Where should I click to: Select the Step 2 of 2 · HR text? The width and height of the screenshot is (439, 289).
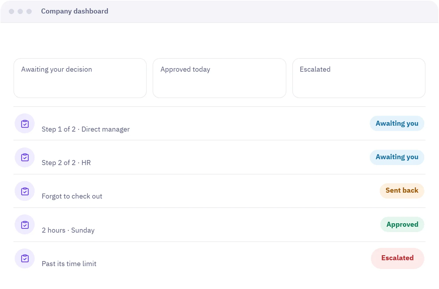click(x=66, y=163)
